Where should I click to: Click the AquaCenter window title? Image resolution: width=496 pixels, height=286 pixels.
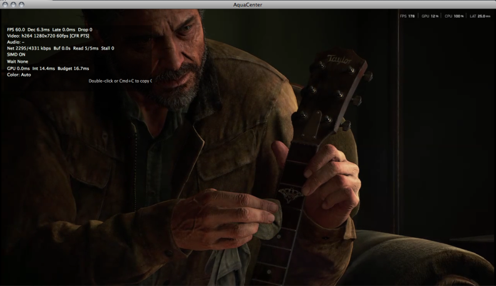247,5
